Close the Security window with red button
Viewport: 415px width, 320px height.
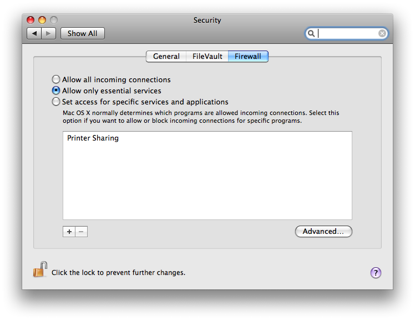pyautogui.click(x=31, y=20)
